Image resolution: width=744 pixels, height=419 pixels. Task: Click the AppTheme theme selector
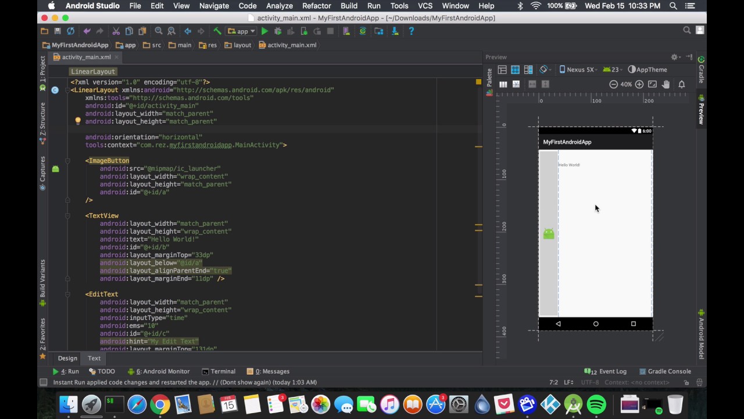[648, 70]
